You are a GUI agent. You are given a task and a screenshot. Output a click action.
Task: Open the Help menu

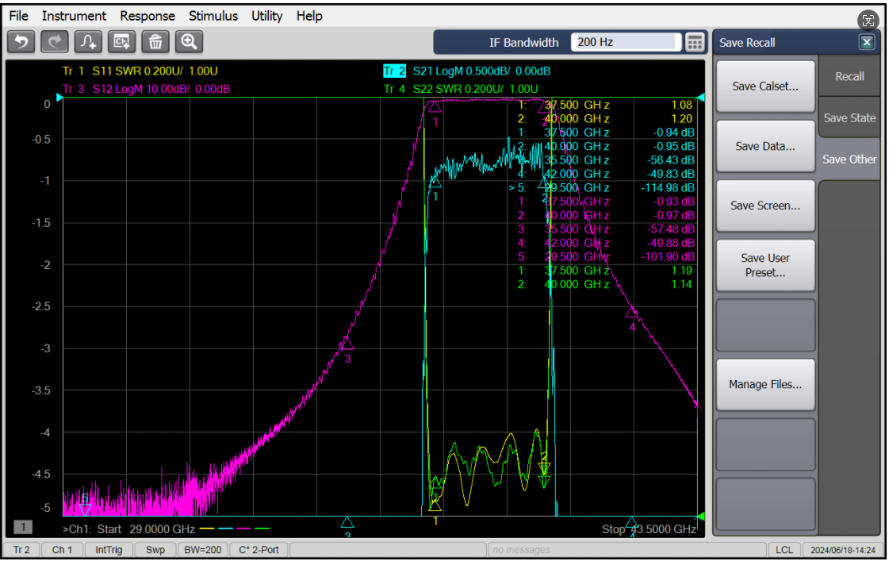tap(309, 16)
